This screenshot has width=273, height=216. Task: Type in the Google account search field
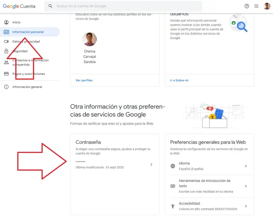click(124, 6)
